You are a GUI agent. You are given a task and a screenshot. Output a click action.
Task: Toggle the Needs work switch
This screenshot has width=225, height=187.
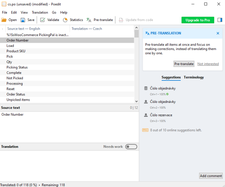pos(131,147)
